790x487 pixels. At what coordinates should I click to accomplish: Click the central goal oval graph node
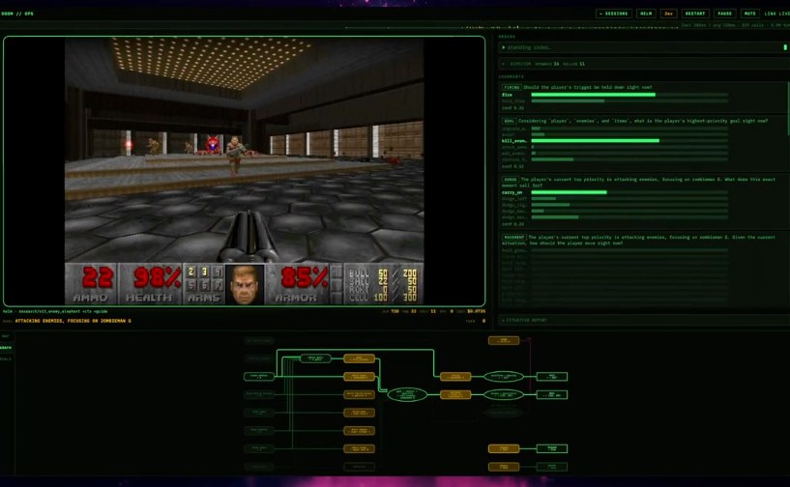(407, 394)
